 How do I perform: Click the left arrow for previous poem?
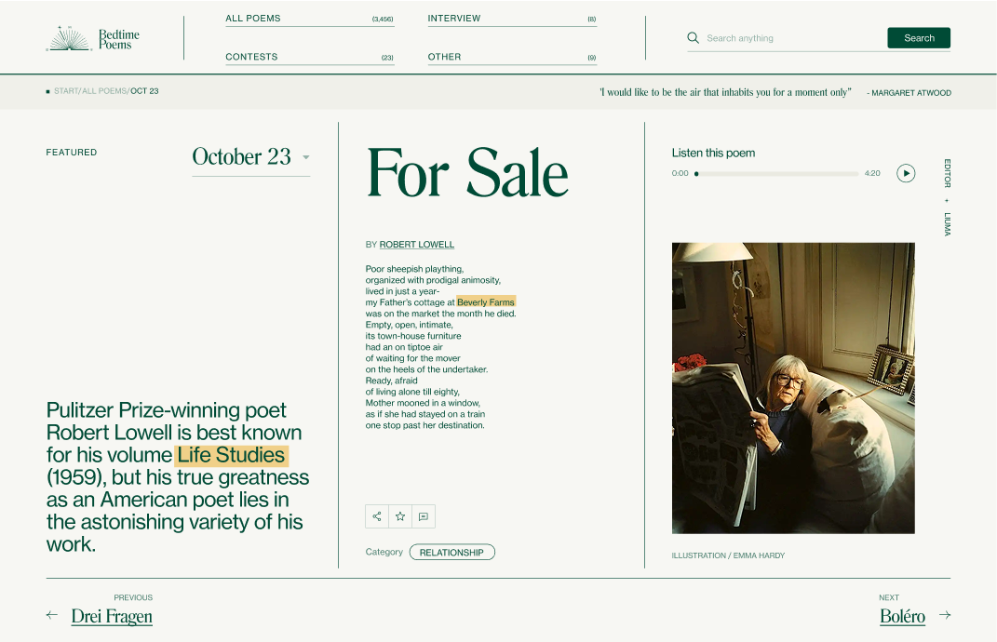[52, 615]
